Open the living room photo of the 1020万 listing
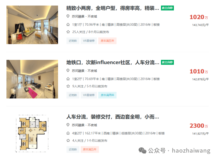 coord(32,25)
